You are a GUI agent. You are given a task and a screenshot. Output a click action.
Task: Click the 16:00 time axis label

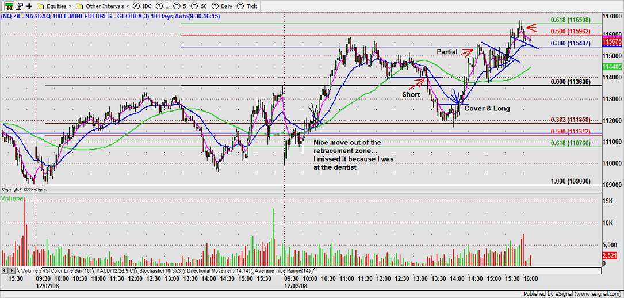530,279
